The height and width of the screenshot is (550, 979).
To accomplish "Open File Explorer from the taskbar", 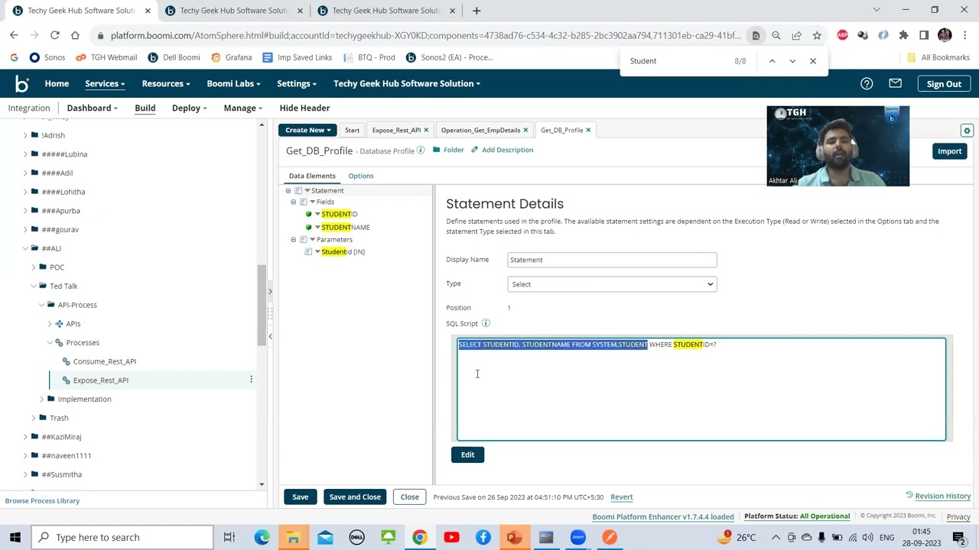I will [x=293, y=537].
